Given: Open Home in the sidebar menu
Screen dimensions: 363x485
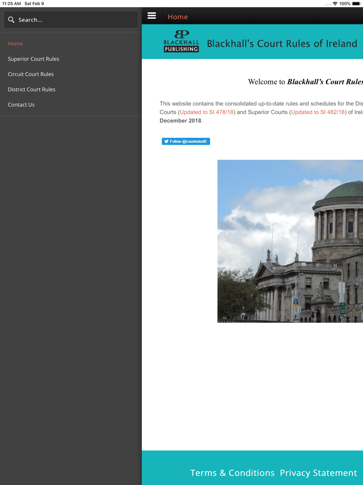Looking at the screenshot, I should tap(15, 44).
